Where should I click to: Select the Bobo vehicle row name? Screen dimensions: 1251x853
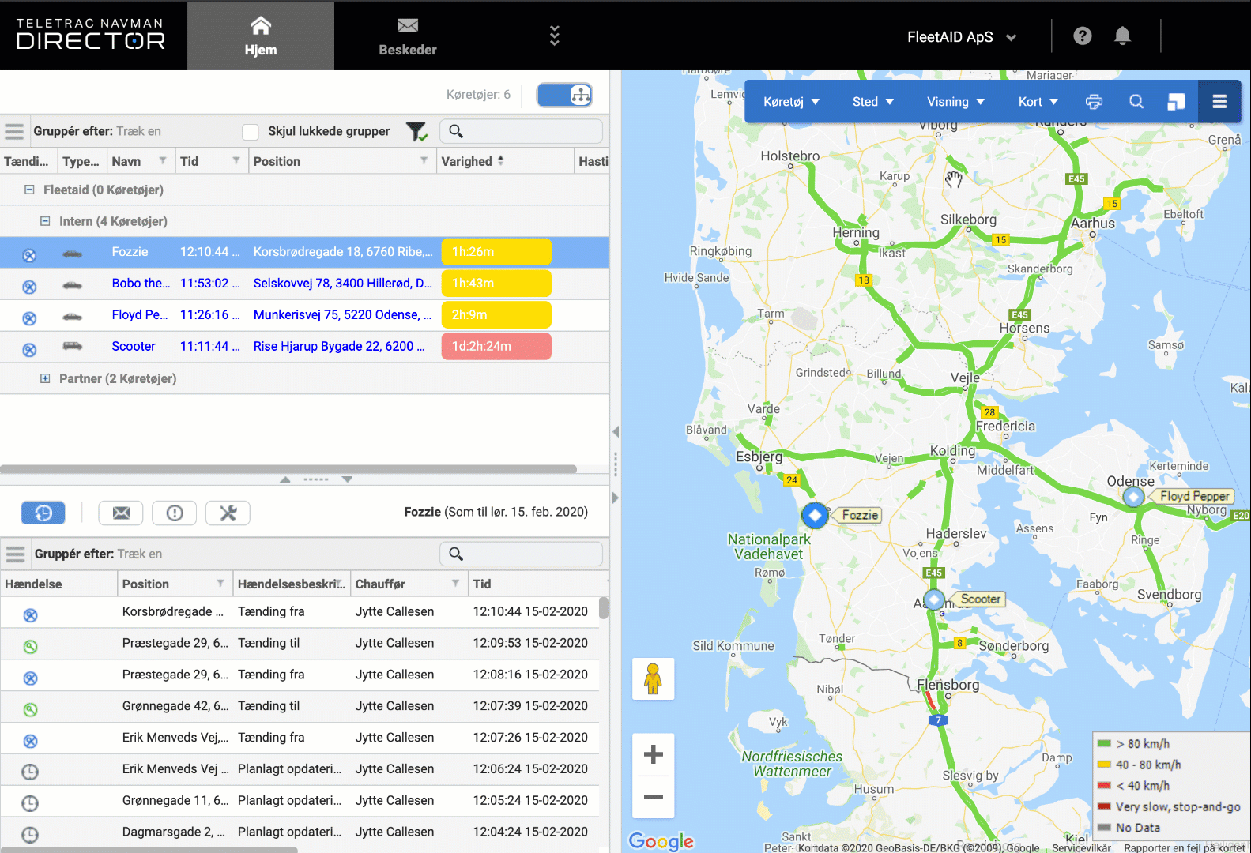[141, 284]
